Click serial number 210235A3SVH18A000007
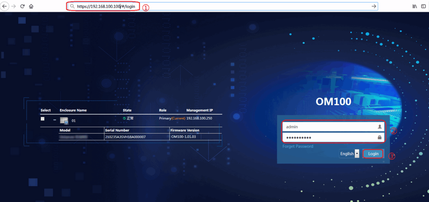The image size is (429, 202). coord(125,137)
